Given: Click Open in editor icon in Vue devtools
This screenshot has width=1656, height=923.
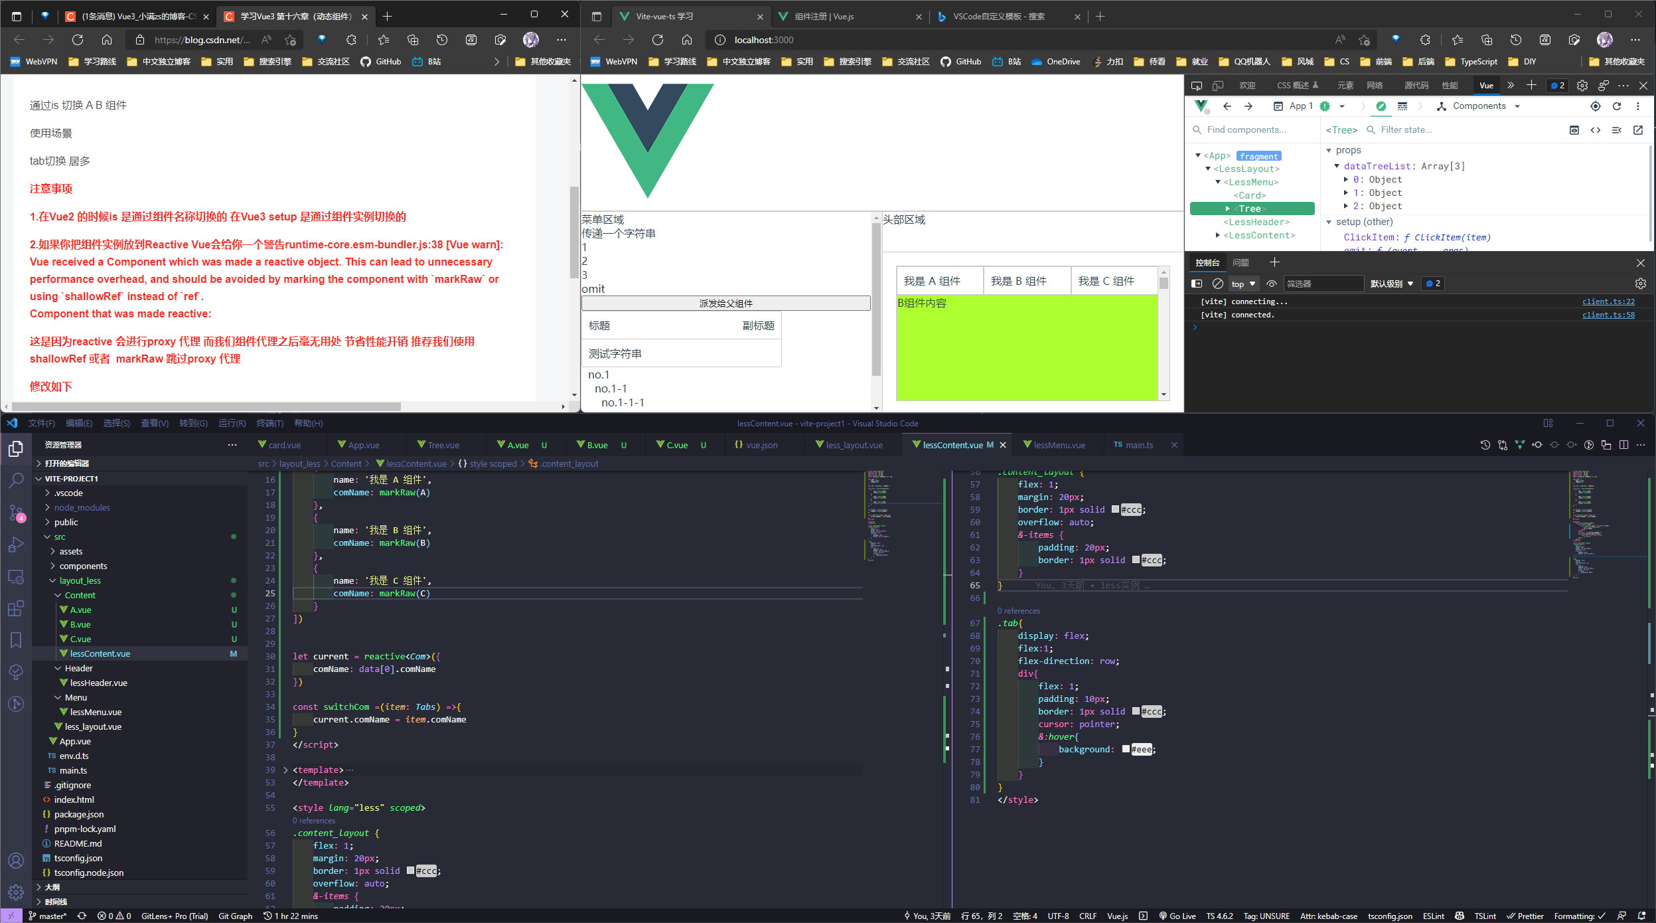Looking at the screenshot, I should coord(1638,130).
